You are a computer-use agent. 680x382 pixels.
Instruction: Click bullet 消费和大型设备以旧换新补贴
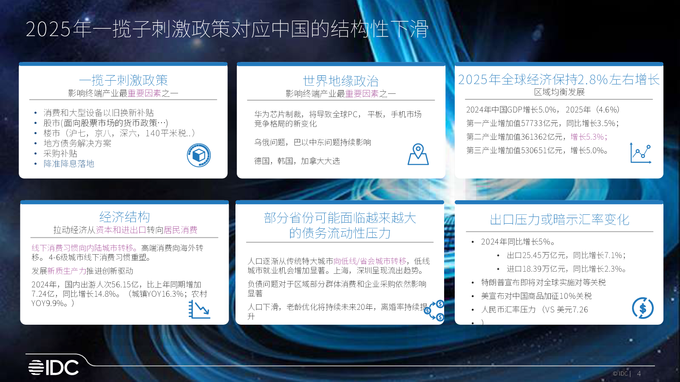[x=99, y=113]
